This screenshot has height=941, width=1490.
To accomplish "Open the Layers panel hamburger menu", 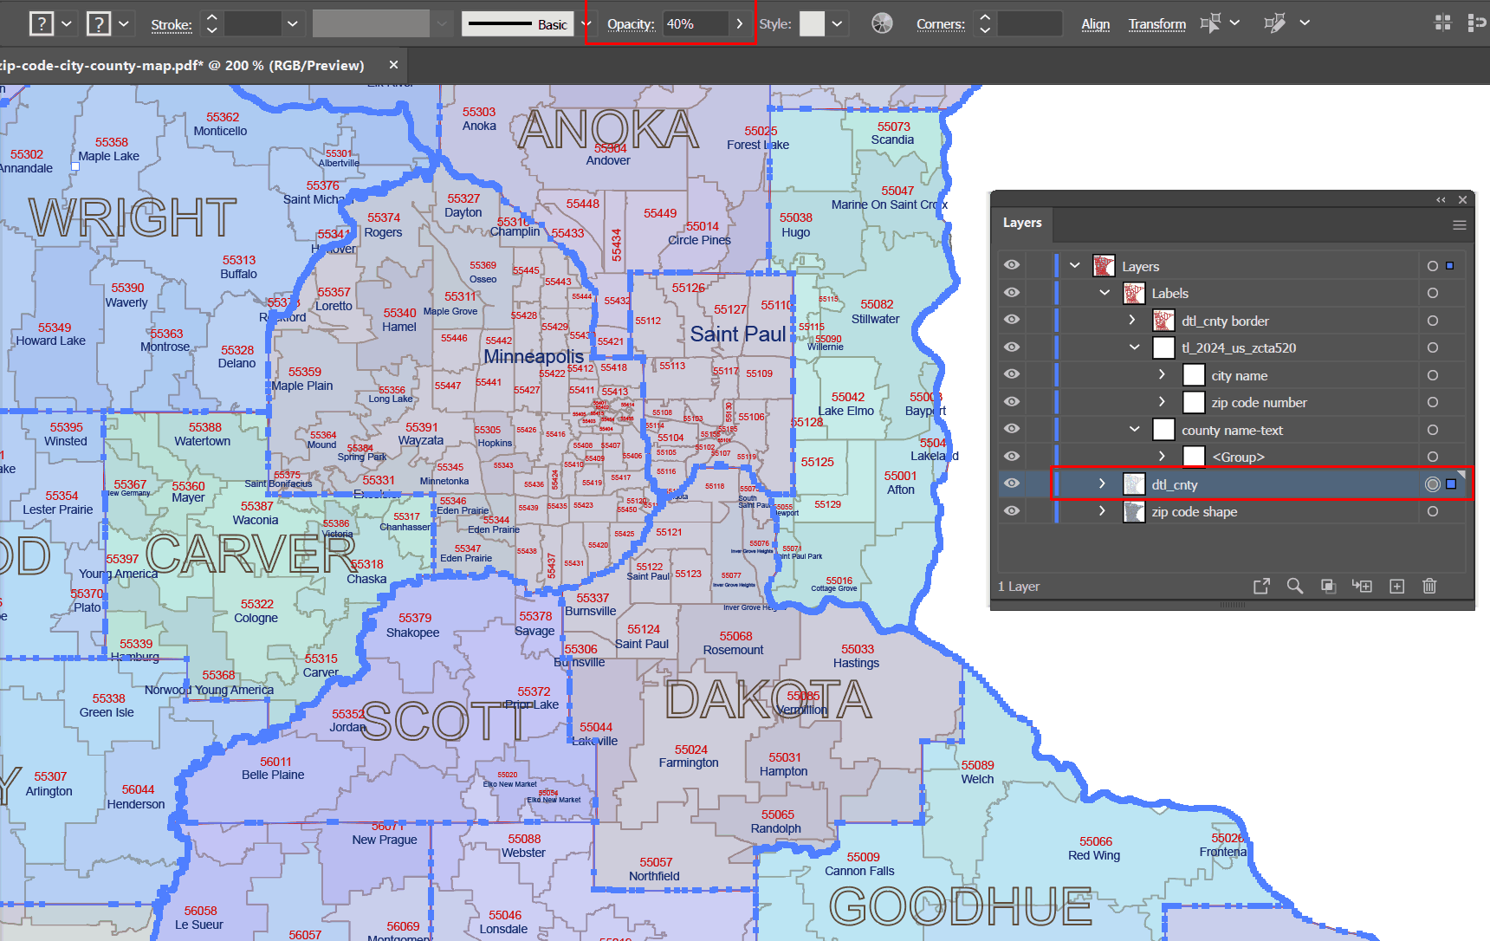I will pos(1460,225).
